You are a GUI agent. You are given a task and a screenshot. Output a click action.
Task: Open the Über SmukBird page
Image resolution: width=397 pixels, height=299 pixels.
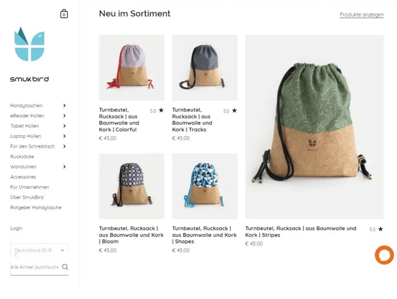tap(27, 197)
